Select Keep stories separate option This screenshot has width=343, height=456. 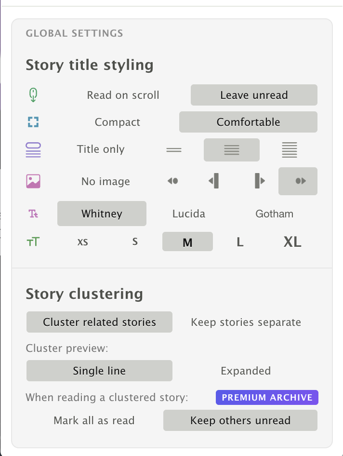246,322
